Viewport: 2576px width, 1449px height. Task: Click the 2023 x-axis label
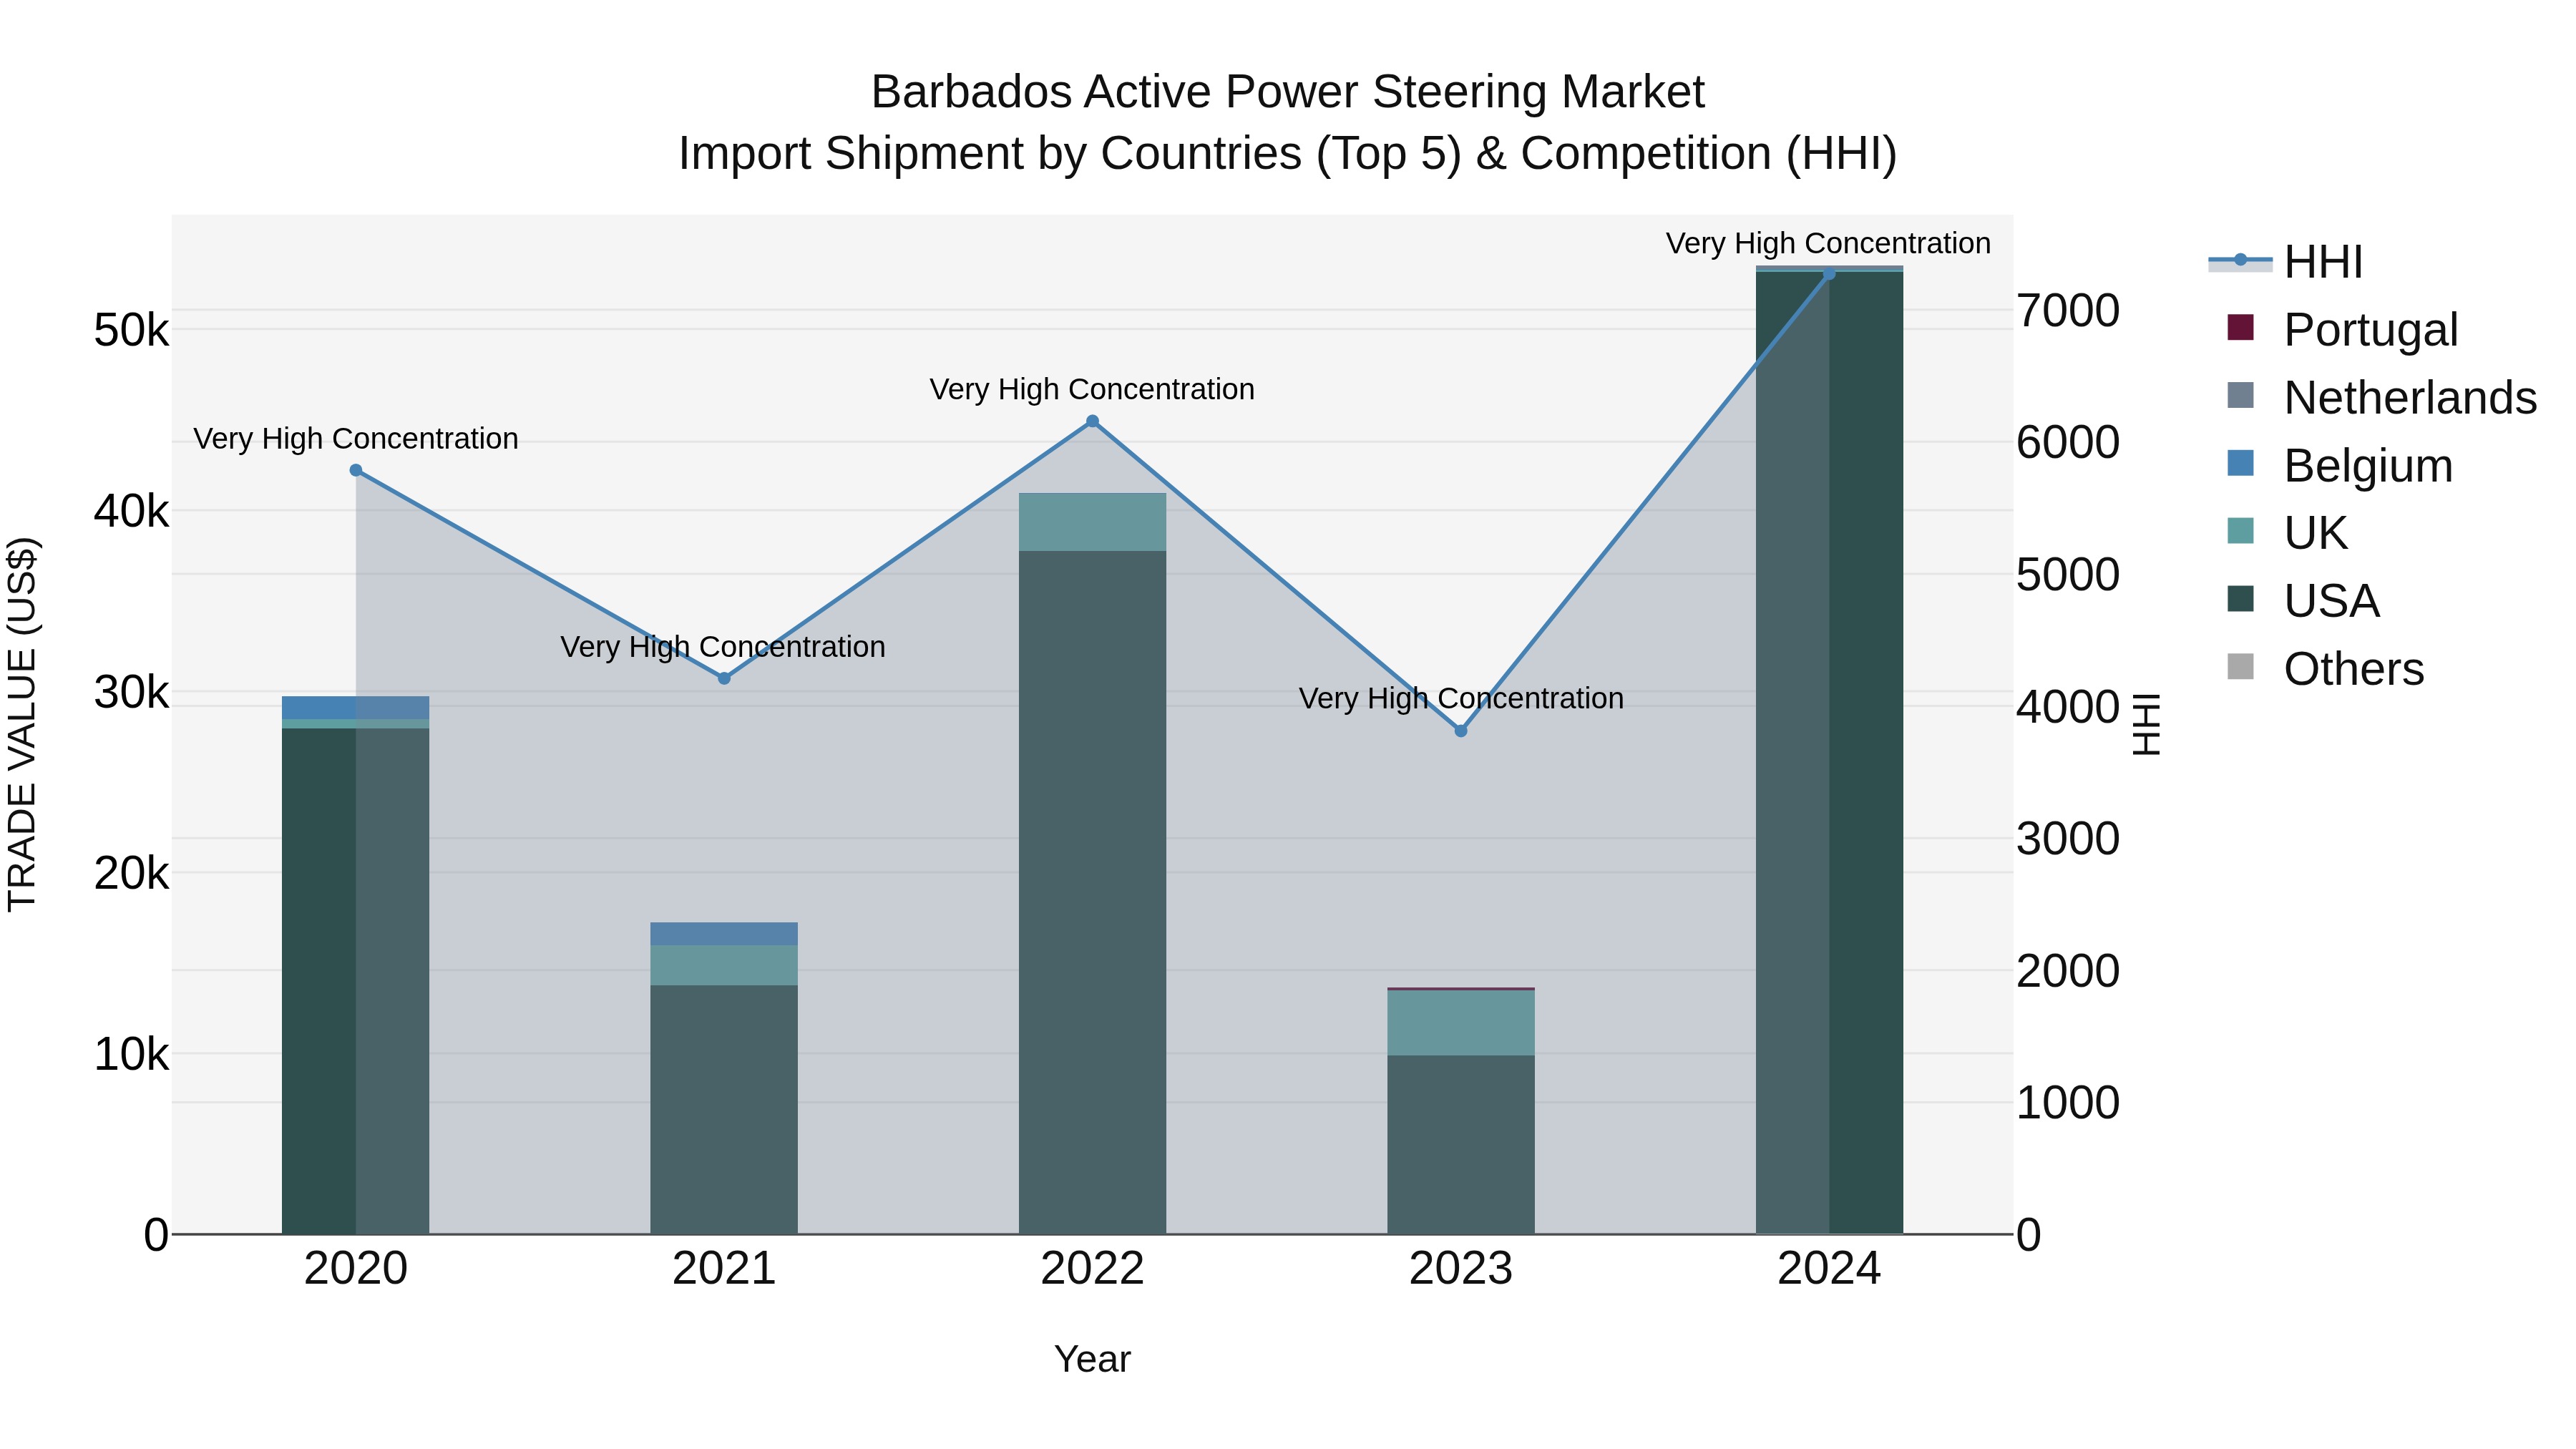pos(1461,1269)
